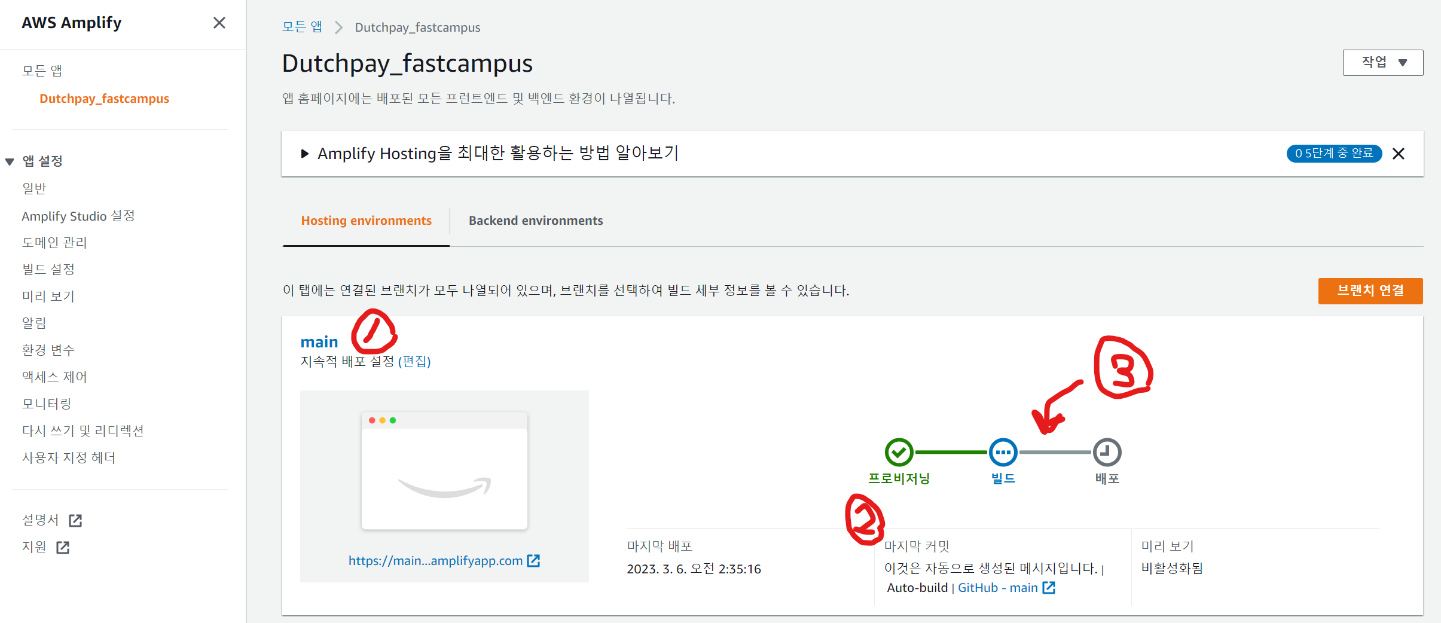Click the app preview thumbnail
This screenshot has height=623, width=1441.
coord(444,471)
